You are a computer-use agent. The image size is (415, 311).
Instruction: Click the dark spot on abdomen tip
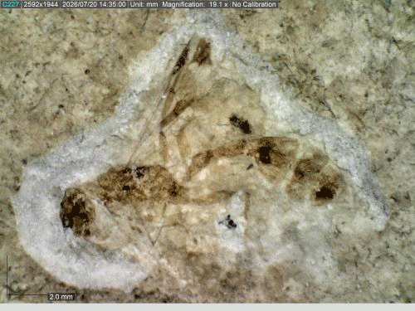(x=325, y=193)
